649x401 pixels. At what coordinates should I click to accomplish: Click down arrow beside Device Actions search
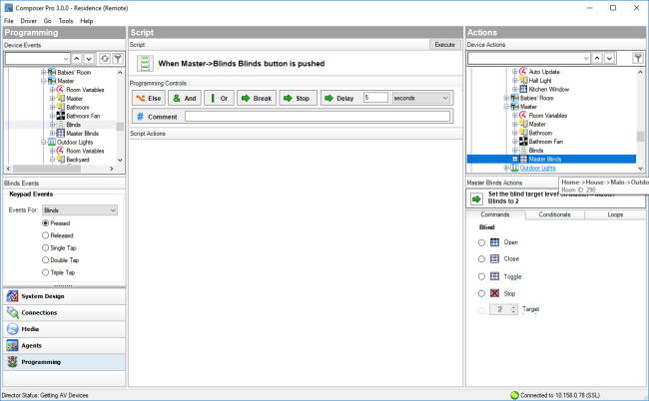(609, 58)
